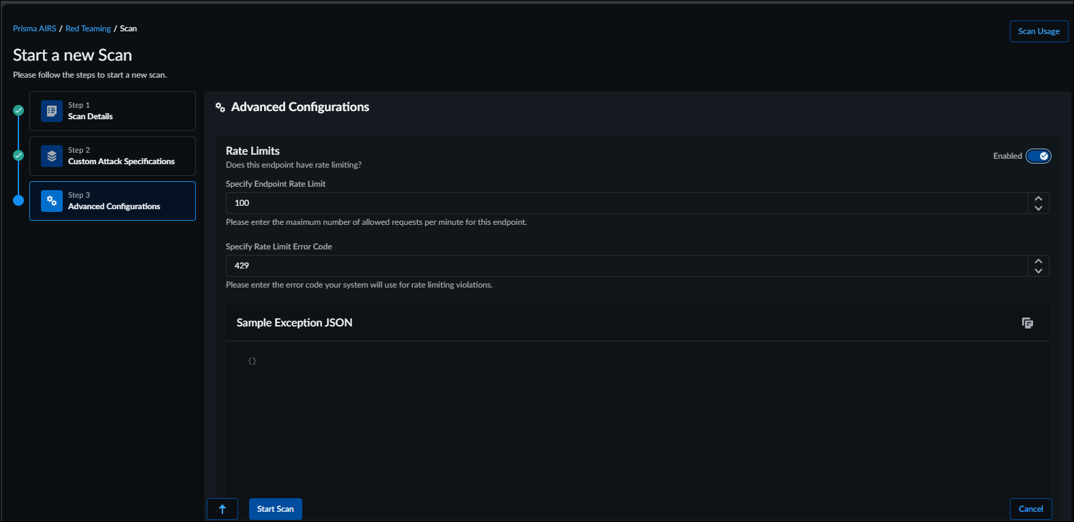Image resolution: width=1074 pixels, height=522 pixels.
Task: Go to Step 1 Scan Details
Action: pos(113,111)
